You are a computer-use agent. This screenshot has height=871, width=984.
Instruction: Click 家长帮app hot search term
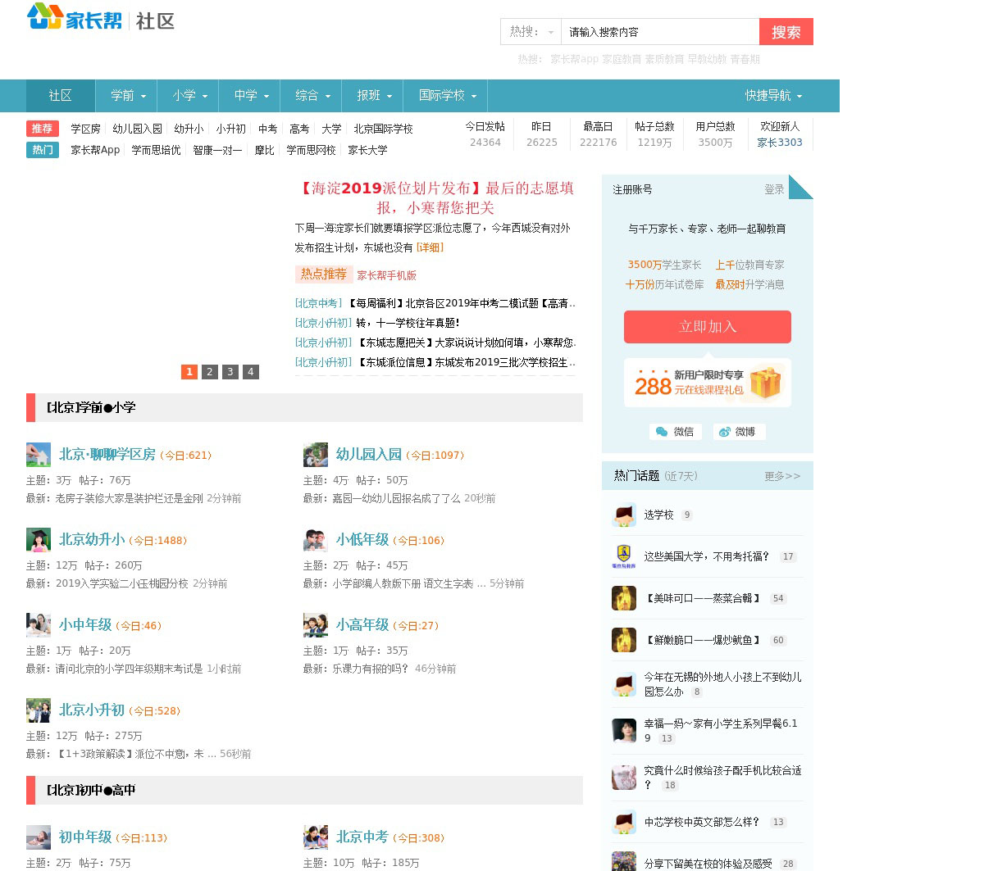(x=574, y=59)
